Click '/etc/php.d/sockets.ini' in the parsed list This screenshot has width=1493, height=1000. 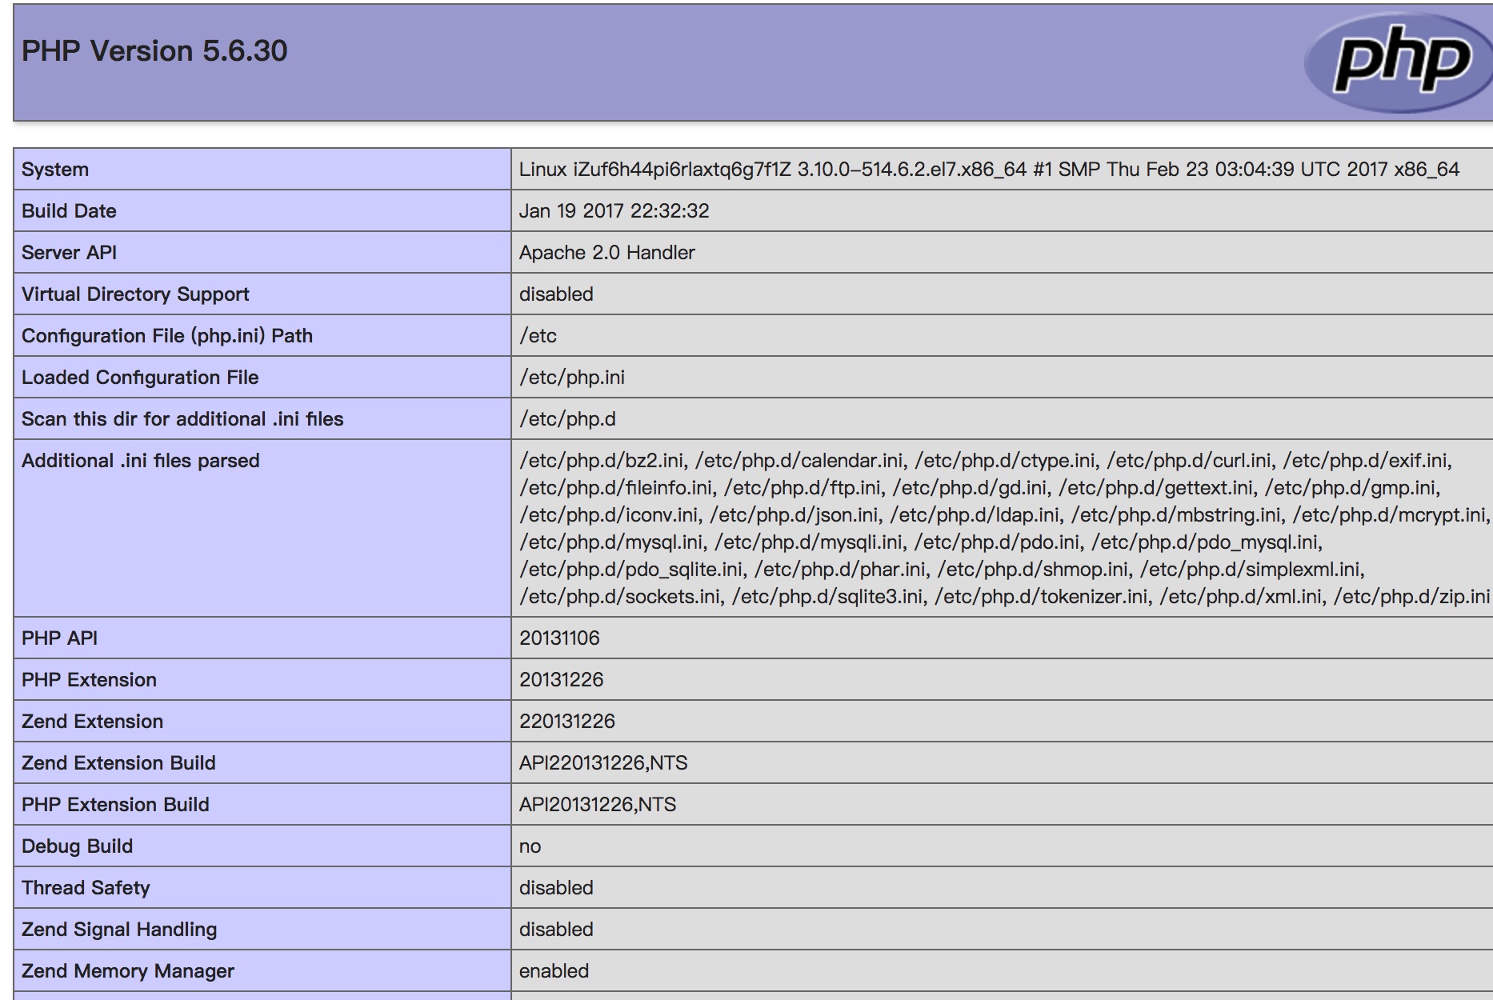click(x=619, y=597)
